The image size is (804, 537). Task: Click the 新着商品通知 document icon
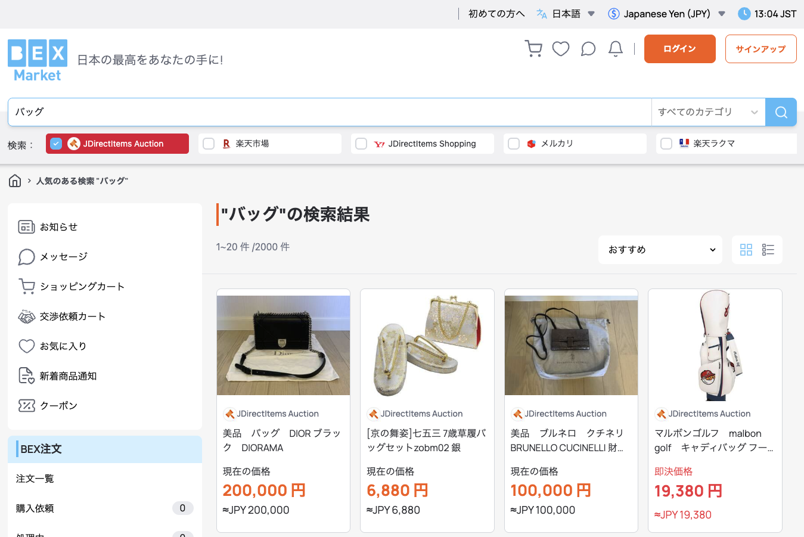26,376
